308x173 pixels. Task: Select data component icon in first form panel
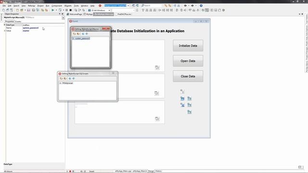pos(157,68)
